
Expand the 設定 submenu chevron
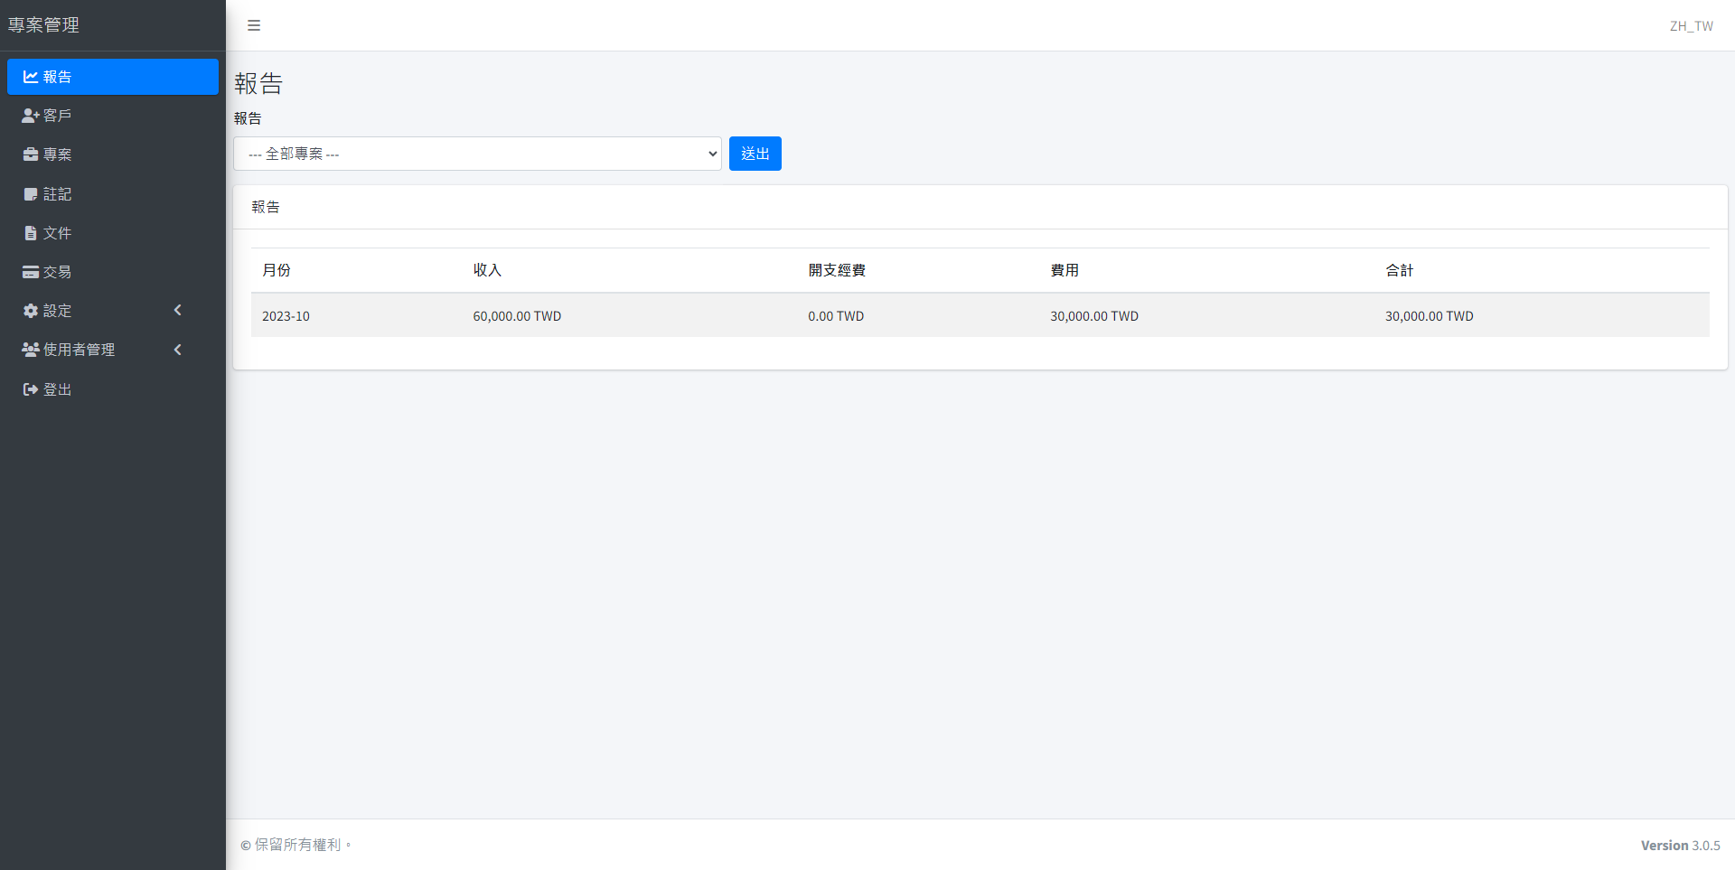click(177, 310)
